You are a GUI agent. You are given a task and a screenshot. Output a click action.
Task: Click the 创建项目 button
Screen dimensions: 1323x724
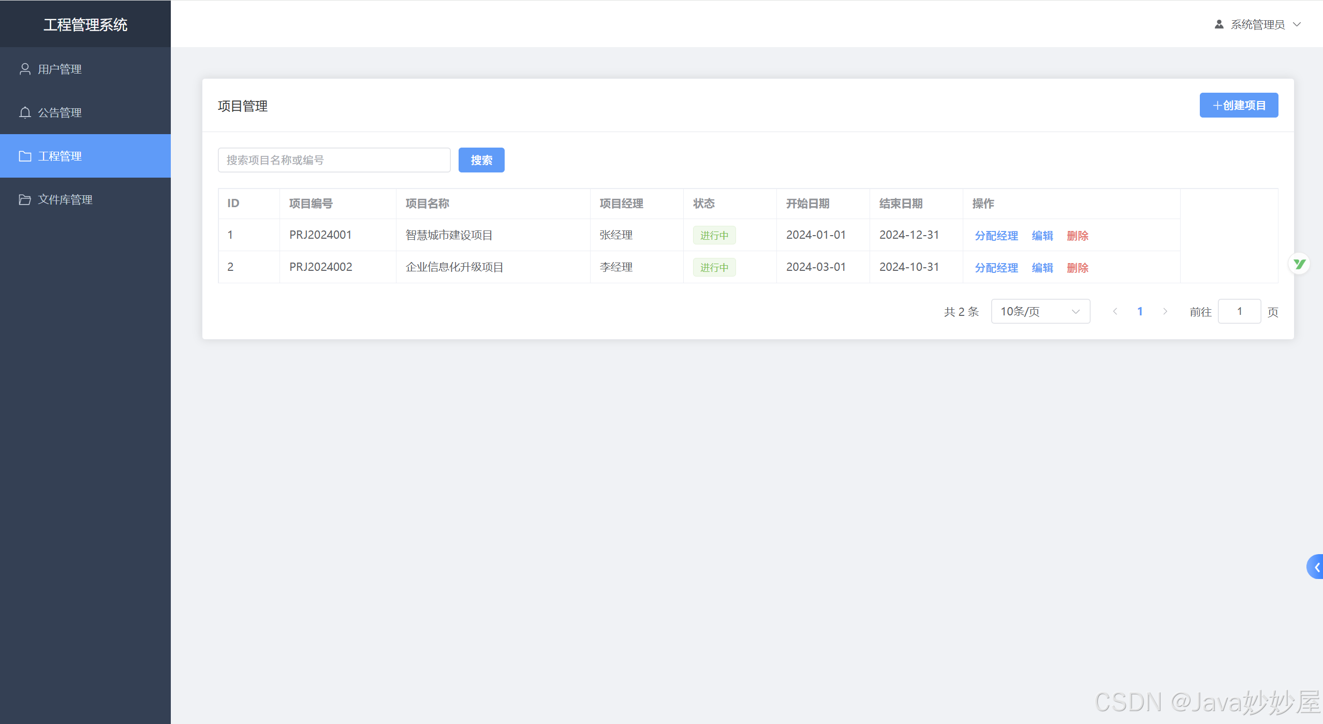click(1239, 105)
